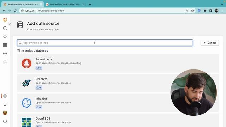Open the Starred dashboards icon
This screenshot has width=226, height=127.
pyautogui.click(x=5, y=36)
